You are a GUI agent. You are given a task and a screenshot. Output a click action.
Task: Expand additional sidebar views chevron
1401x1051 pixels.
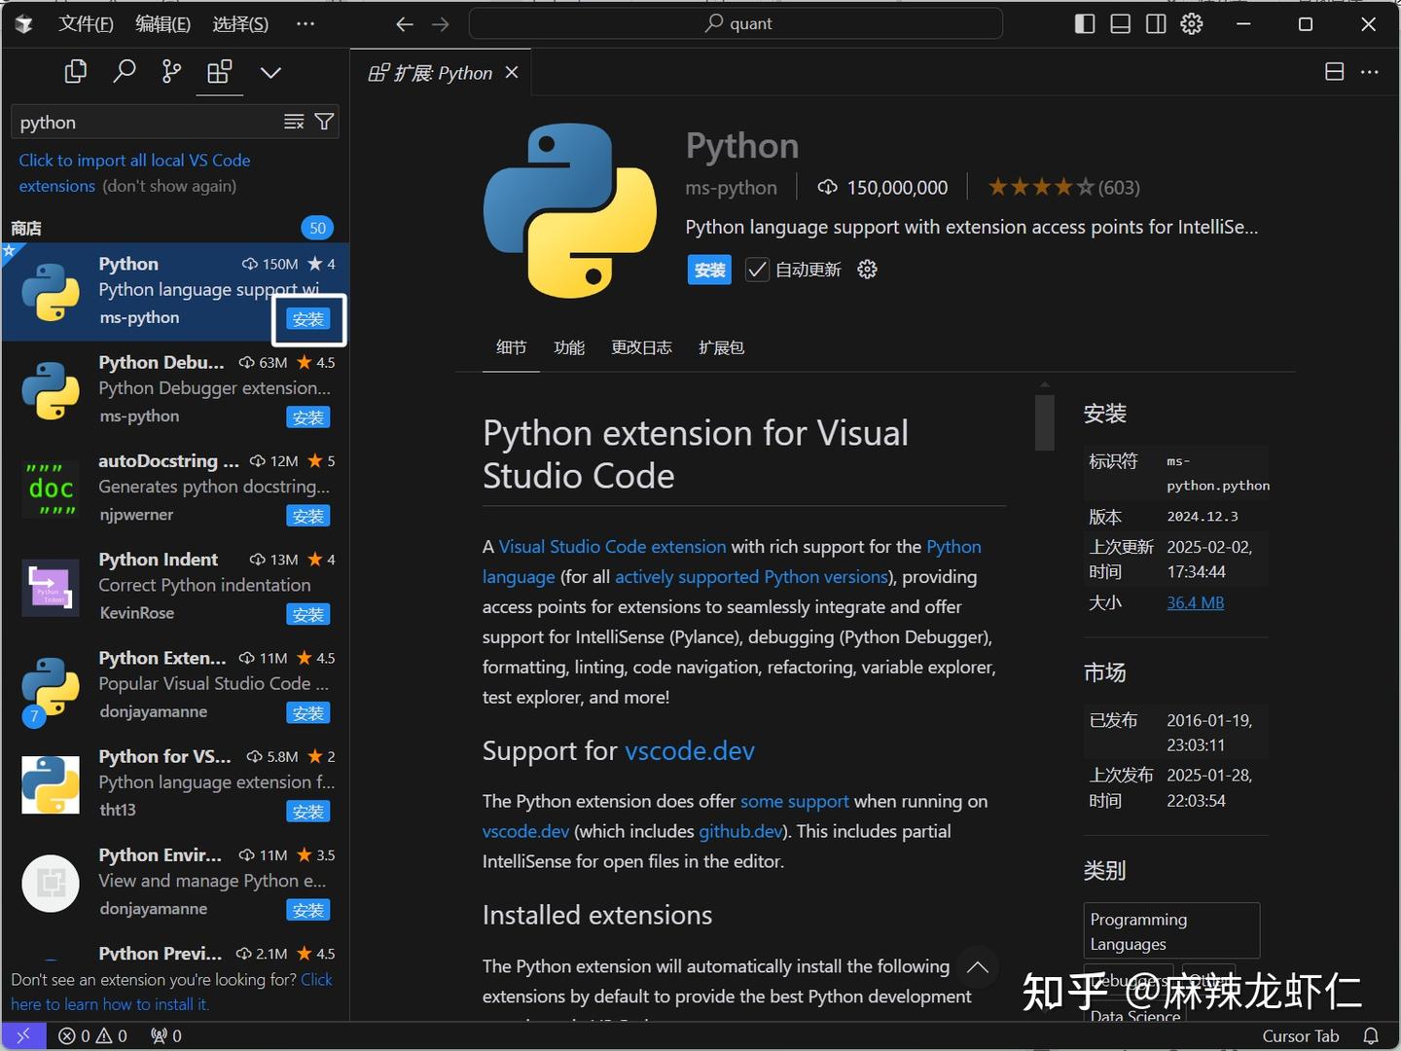point(270,72)
